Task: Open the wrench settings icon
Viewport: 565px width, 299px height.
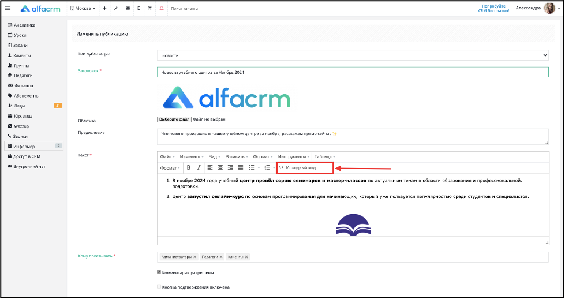Action: 116,8
